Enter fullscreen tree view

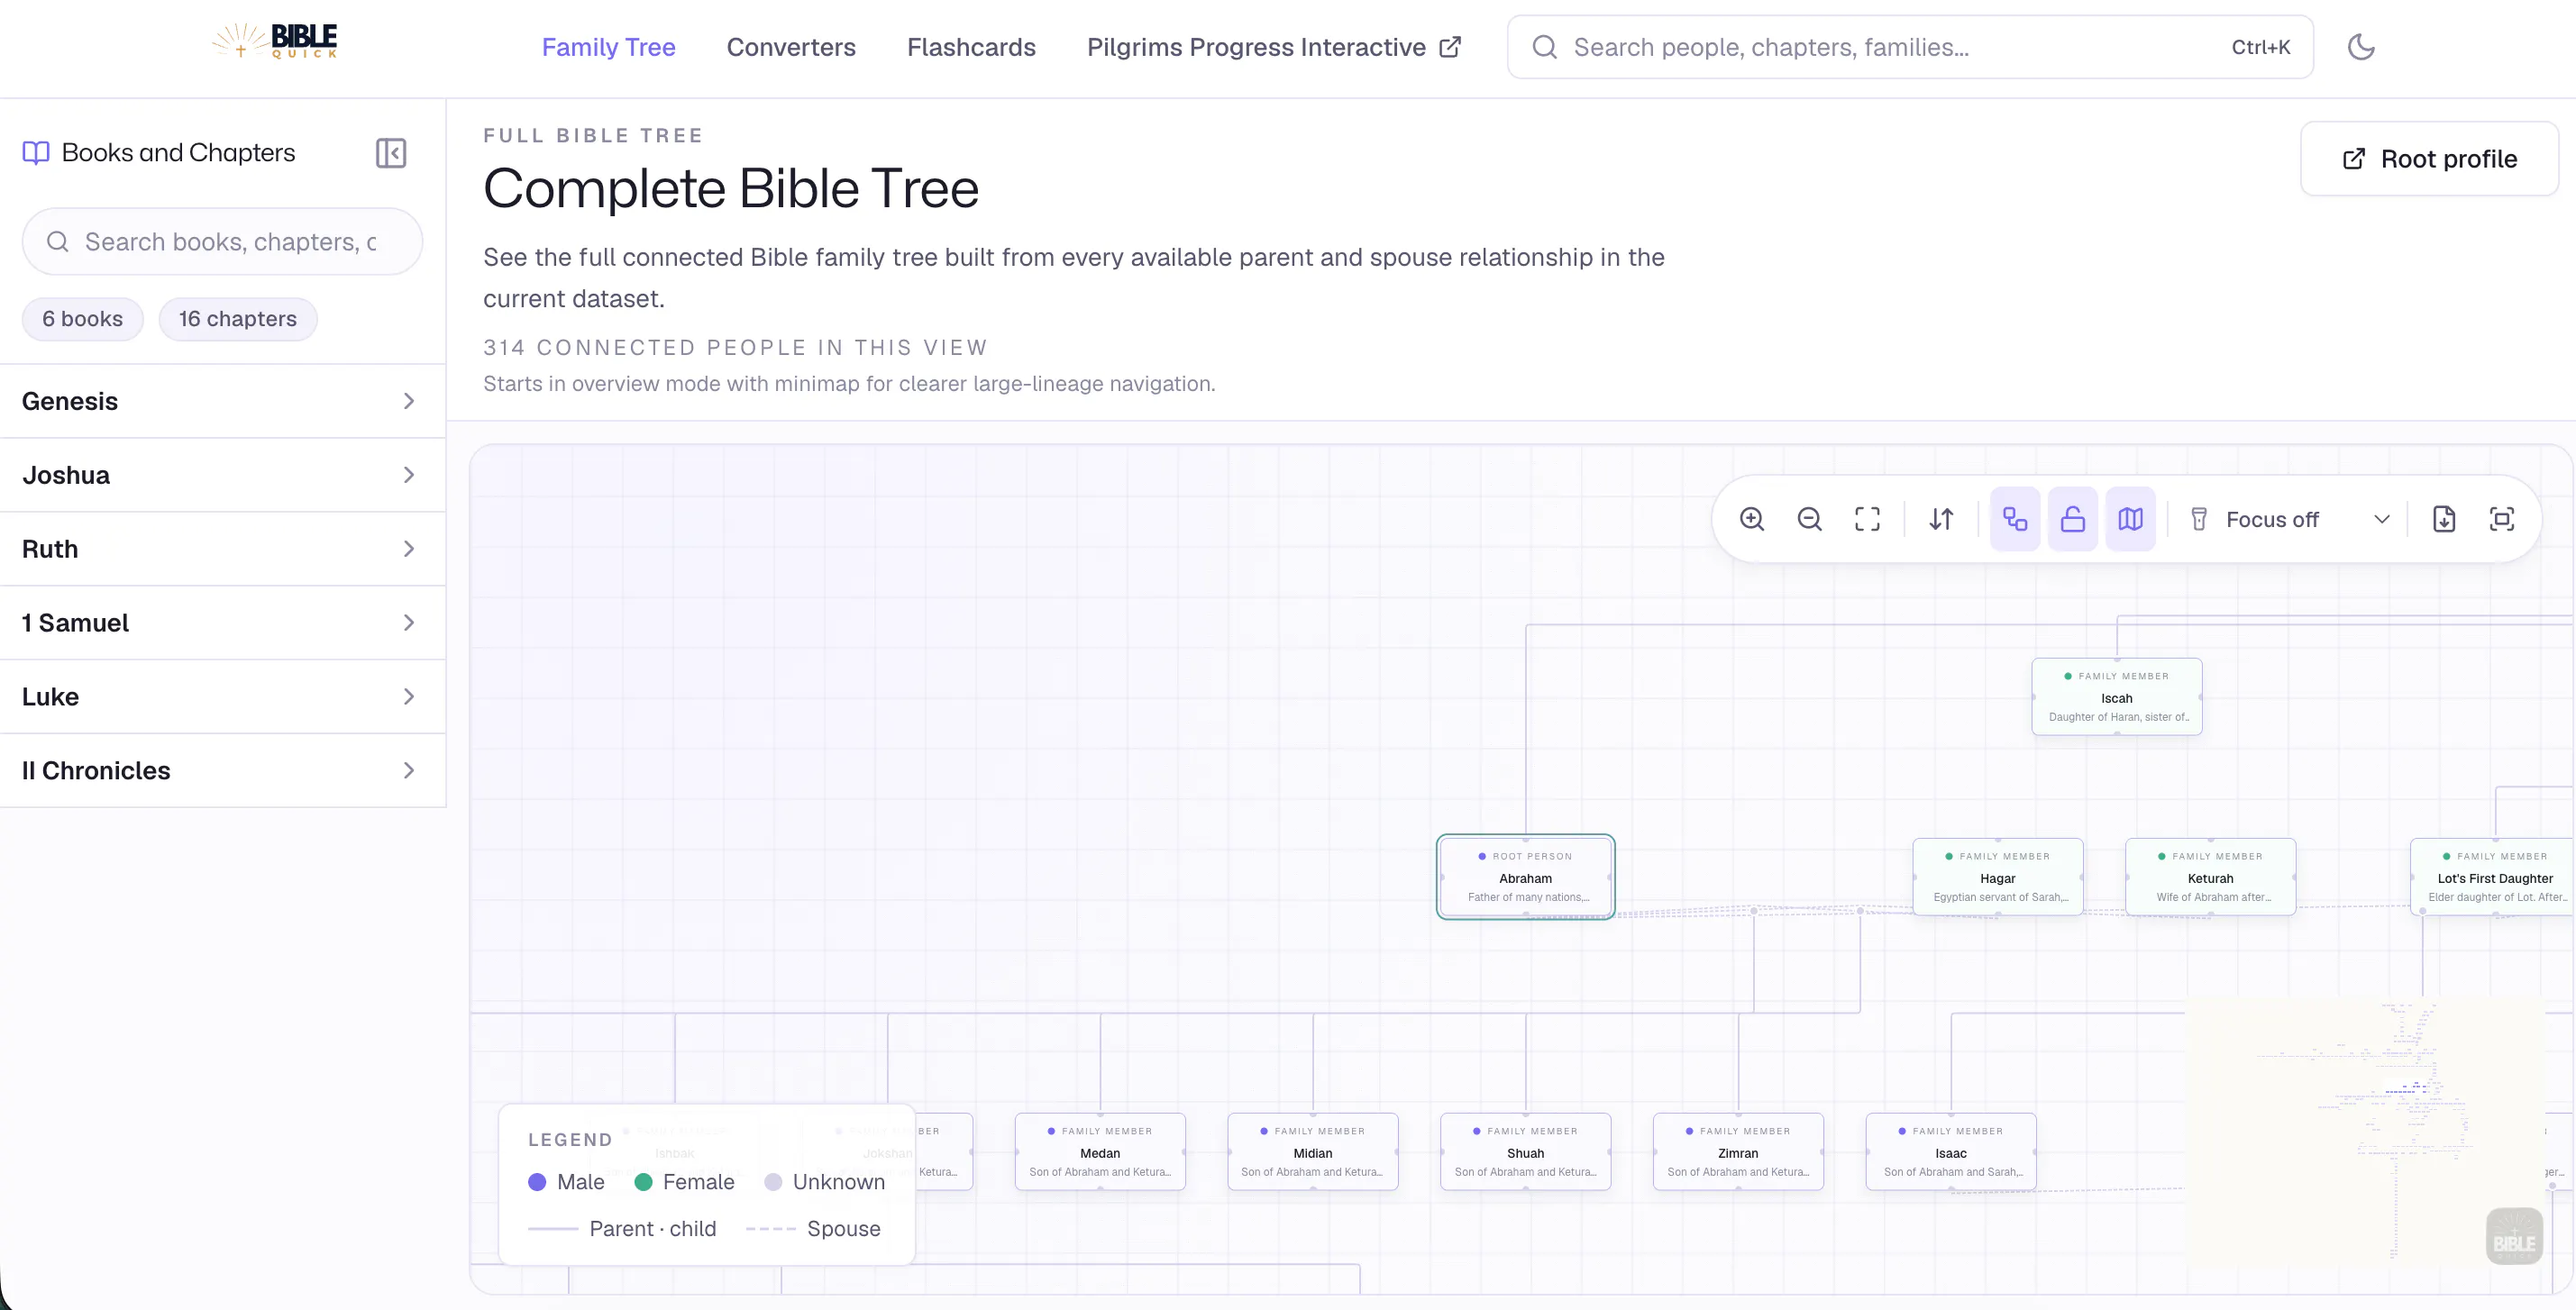(x=2502, y=520)
